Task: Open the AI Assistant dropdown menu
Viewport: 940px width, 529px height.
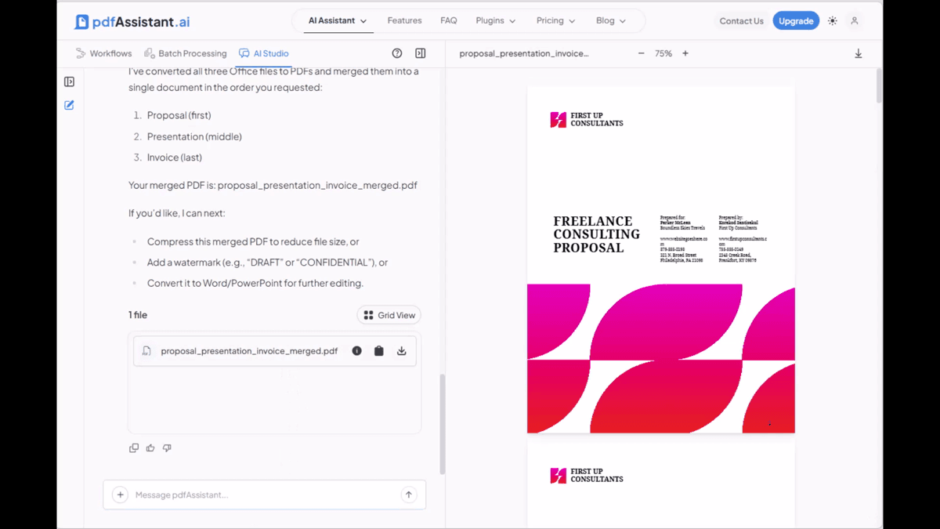Action: point(338,20)
